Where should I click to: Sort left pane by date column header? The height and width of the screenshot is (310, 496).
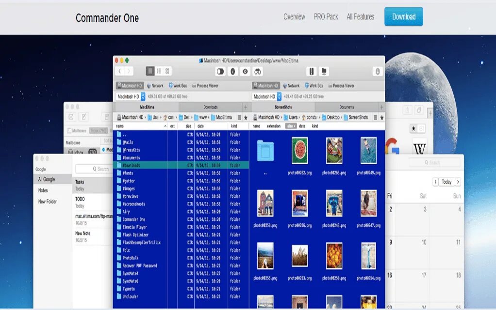(211, 126)
